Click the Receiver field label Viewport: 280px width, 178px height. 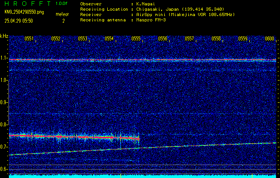click(91, 15)
